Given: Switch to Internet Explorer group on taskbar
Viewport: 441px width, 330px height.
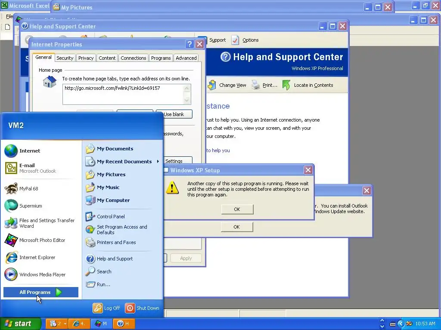Looking at the screenshot, I should [x=78, y=324].
